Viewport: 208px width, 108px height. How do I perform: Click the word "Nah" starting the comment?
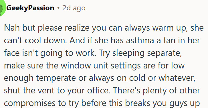point(12,28)
